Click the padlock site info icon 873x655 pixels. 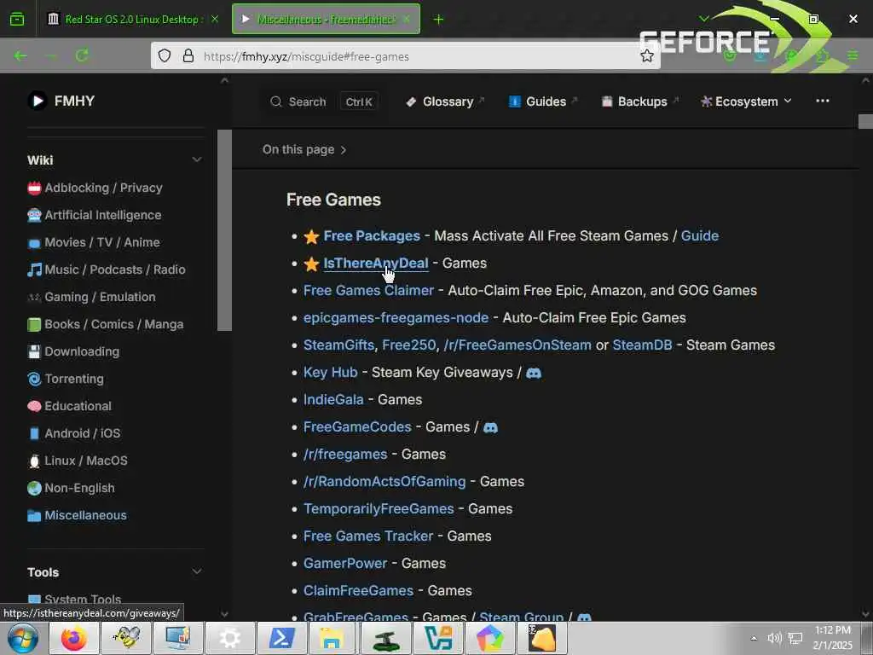tap(188, 55)
